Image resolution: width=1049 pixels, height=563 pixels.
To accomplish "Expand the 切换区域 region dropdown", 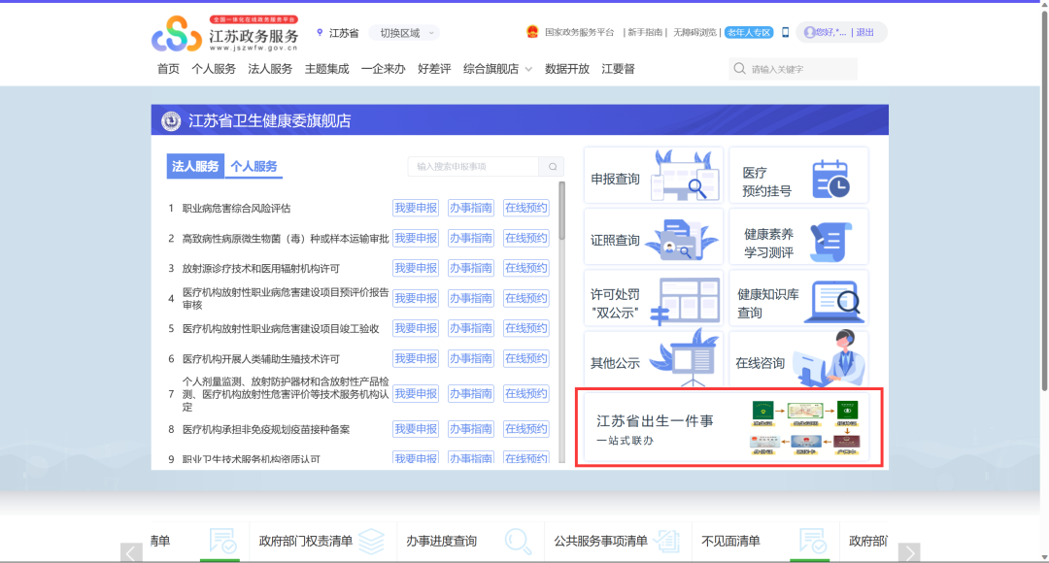I will tap(404, 33).
